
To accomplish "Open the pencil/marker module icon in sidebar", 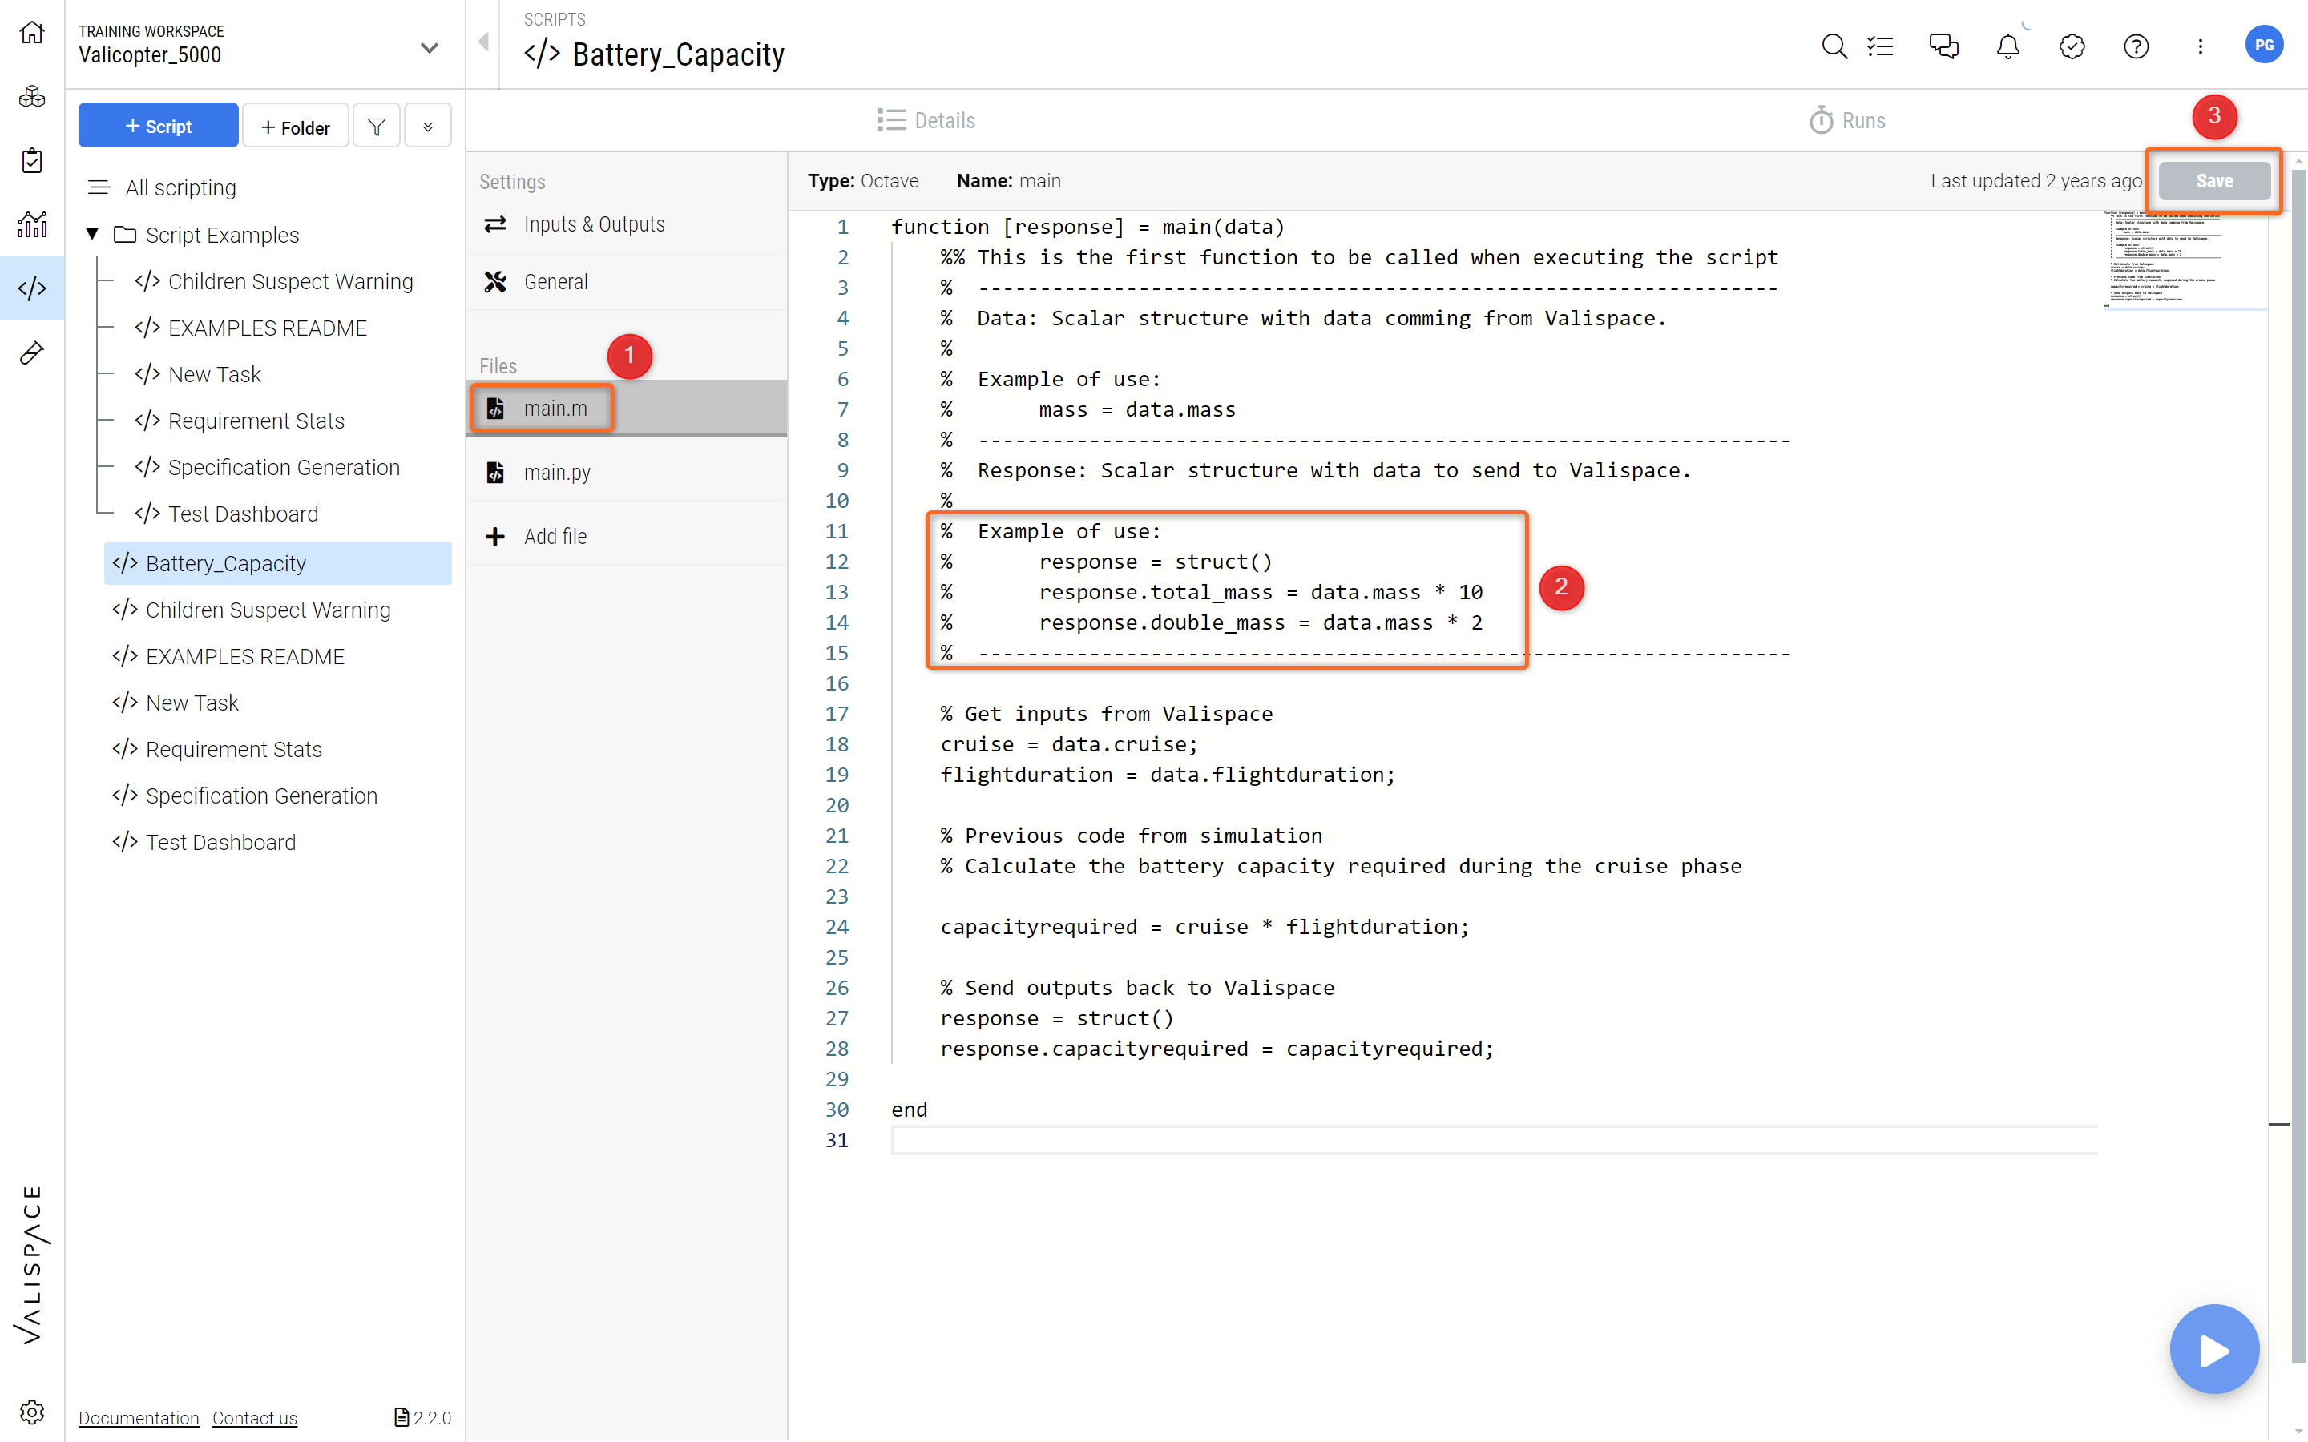I will [x=31, y=352].
